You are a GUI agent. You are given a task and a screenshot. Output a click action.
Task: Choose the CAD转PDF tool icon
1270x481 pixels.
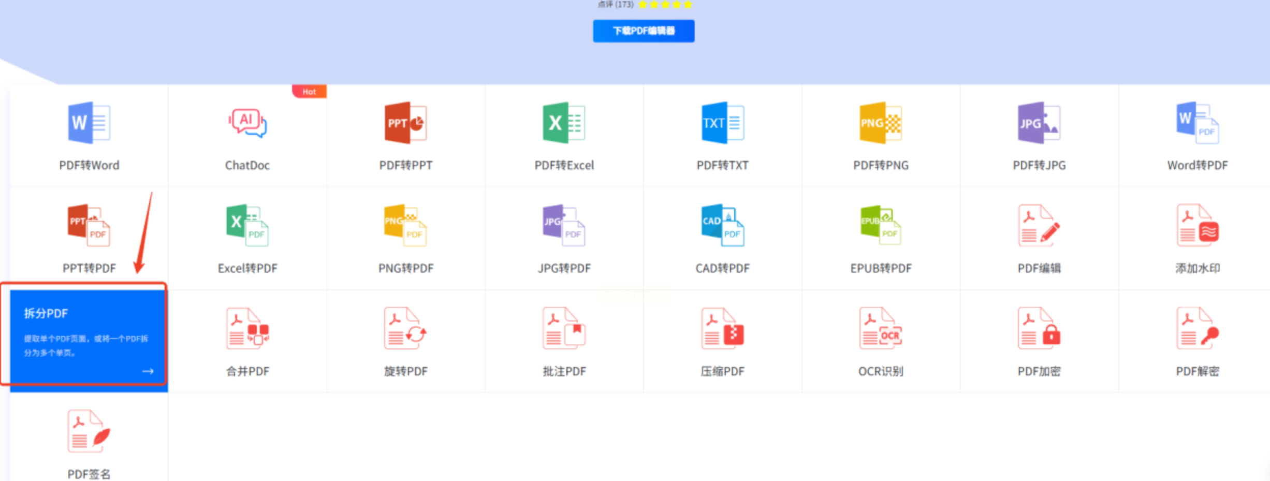point(723,225)
